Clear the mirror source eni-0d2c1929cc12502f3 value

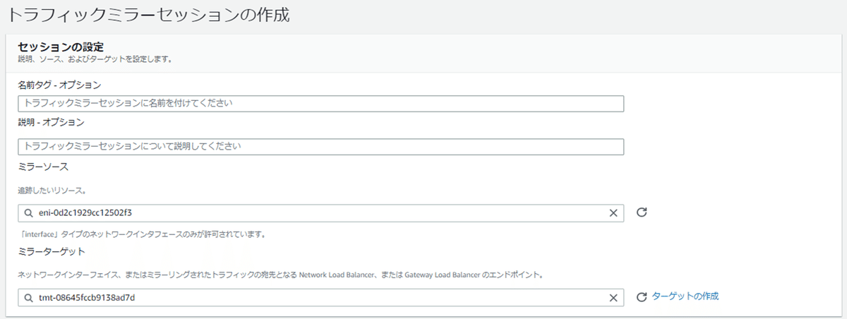pos(613,213)
